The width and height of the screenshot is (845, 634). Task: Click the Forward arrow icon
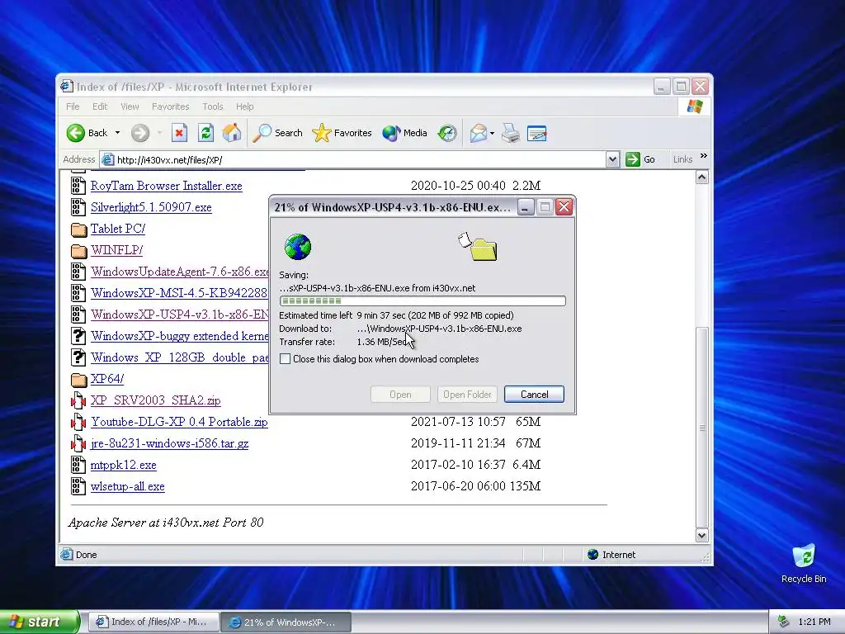point(140,133)
